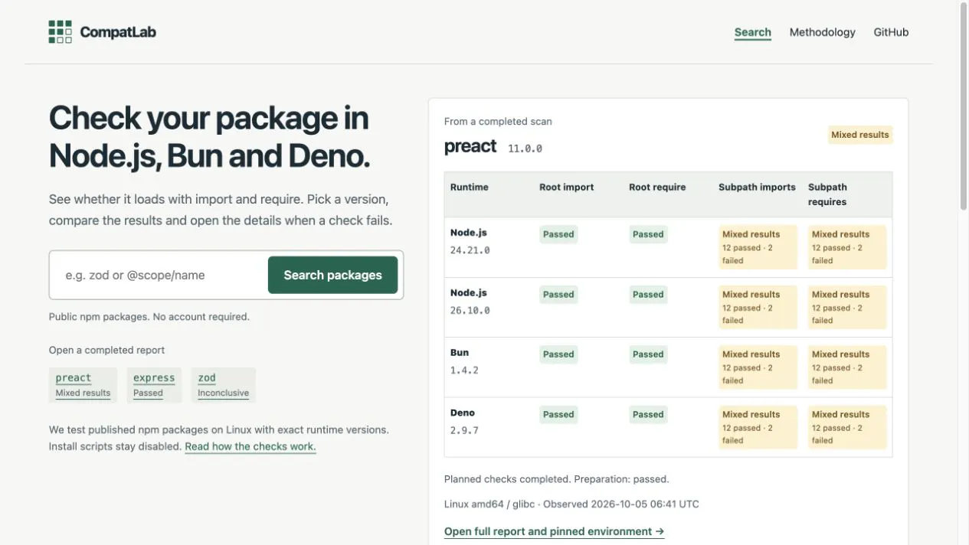Click Subpath imports Mixed results for Node.js 26.10.0
This screenshot has height=545, width=969.
coord(758,307)
